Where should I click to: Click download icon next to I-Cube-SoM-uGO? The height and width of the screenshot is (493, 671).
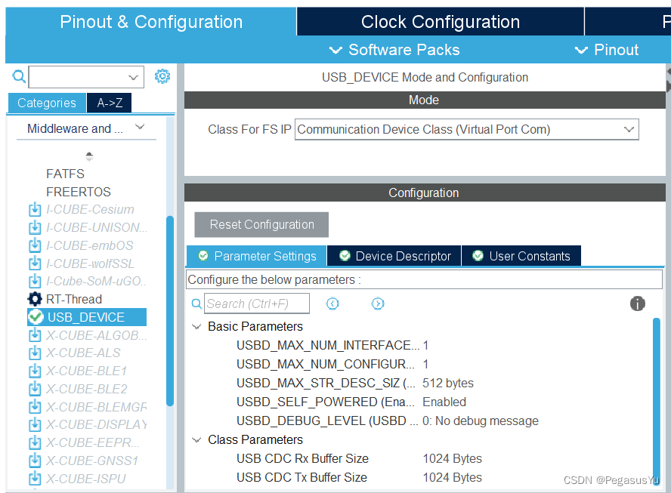[35, 282]
